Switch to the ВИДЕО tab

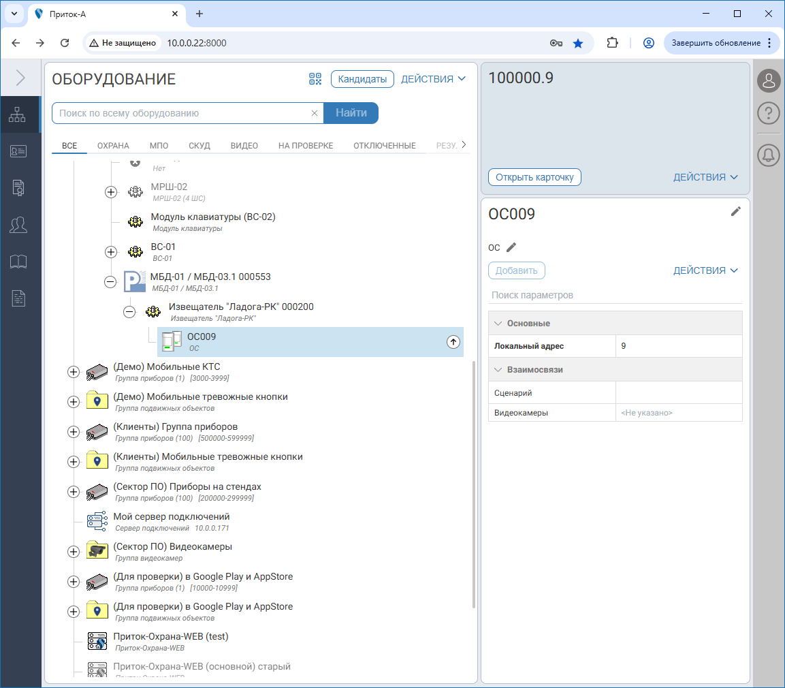pyautogui.click(x=244, y=146)
